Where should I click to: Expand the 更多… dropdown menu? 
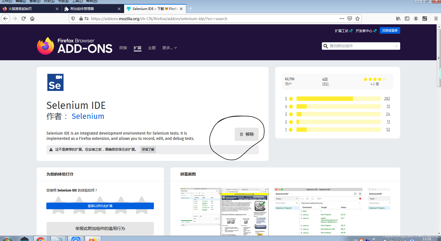170,48
